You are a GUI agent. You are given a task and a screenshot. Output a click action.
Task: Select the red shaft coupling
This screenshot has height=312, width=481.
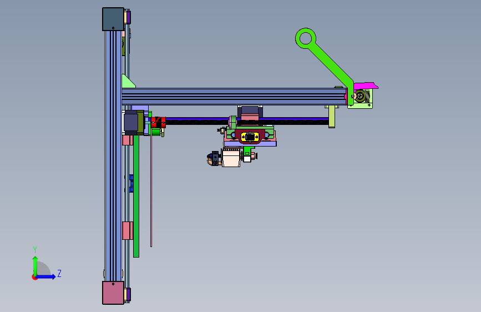click(x=158, y=122)
